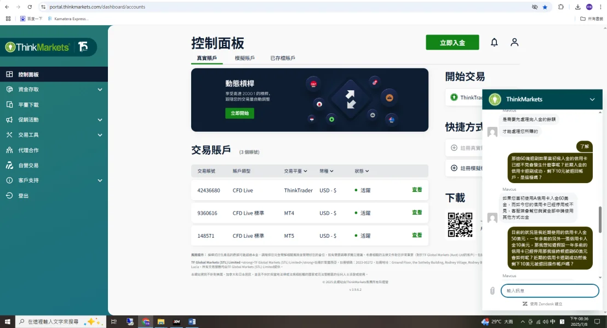The width and height of the screenshot is (607, 328).
Task: Open the Kamatera Express bookmark
Action: [x=68, y=19]
